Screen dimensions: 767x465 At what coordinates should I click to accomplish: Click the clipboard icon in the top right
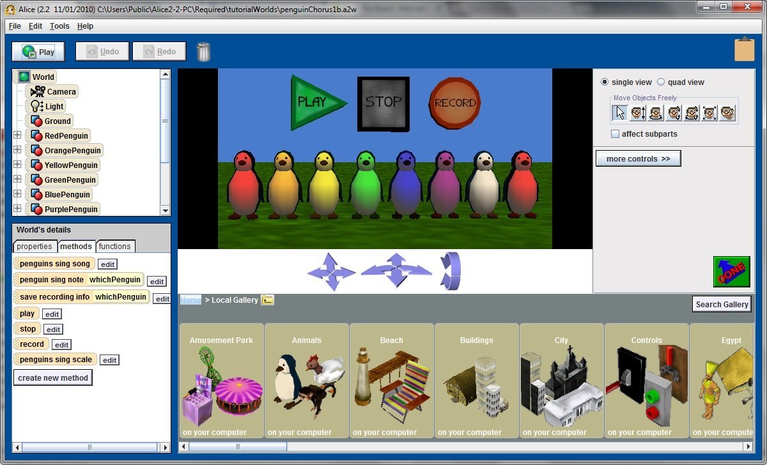point(744,49)
